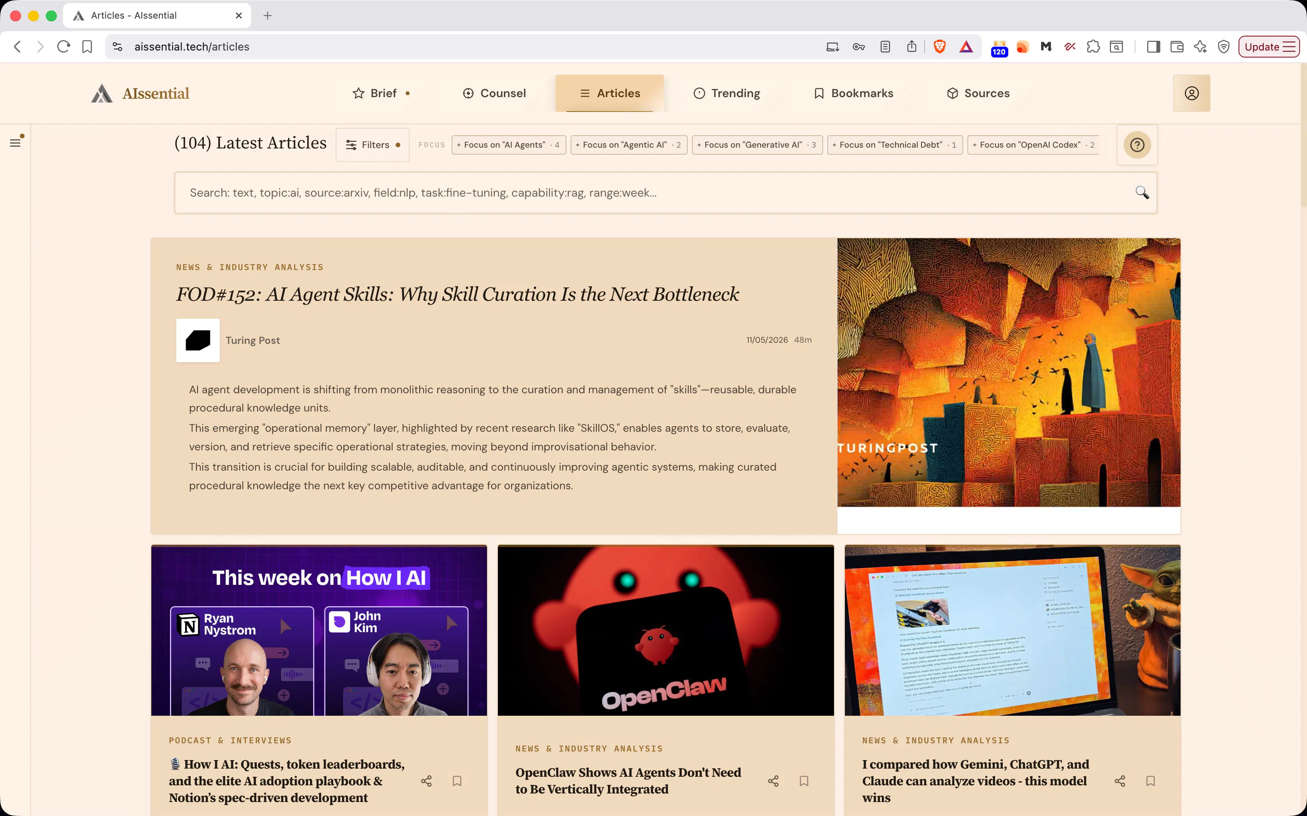Screen dimensions: 1307x816
Task: Bookmark the OpenClaw article
Action: 804,781
